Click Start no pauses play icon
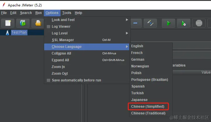 pos(184,23)
